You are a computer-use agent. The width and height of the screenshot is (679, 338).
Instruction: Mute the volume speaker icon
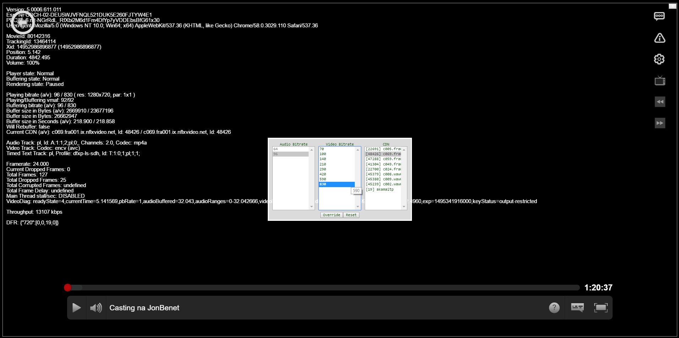pyautogui.click(x=96, y=308)
